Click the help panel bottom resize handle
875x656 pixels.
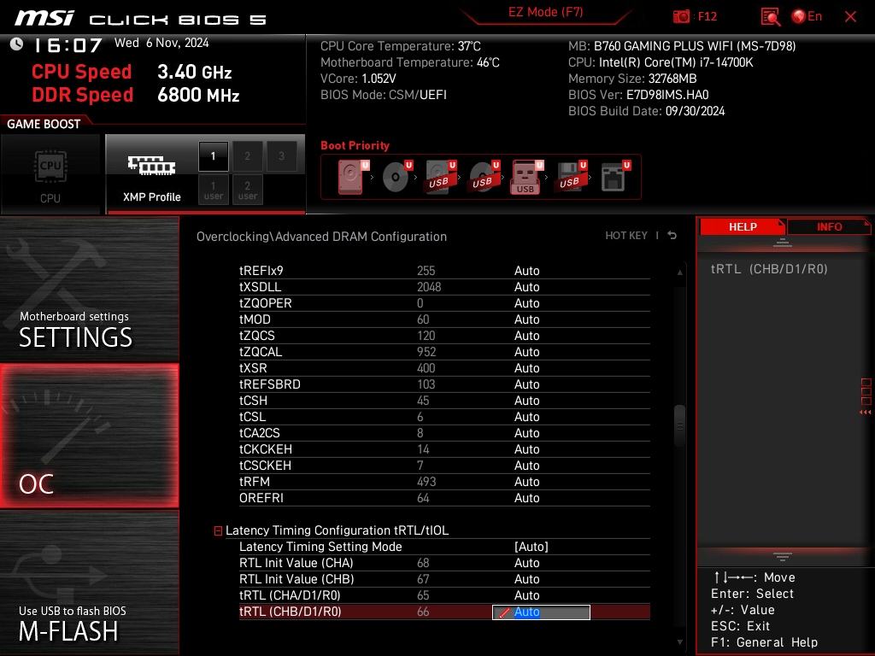click(783, 557)
